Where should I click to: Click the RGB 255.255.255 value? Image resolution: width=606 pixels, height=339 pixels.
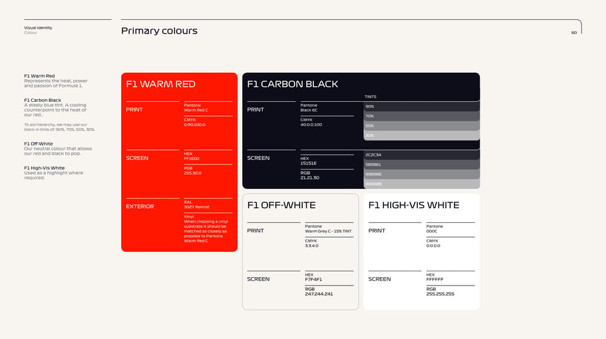[440, 291]
